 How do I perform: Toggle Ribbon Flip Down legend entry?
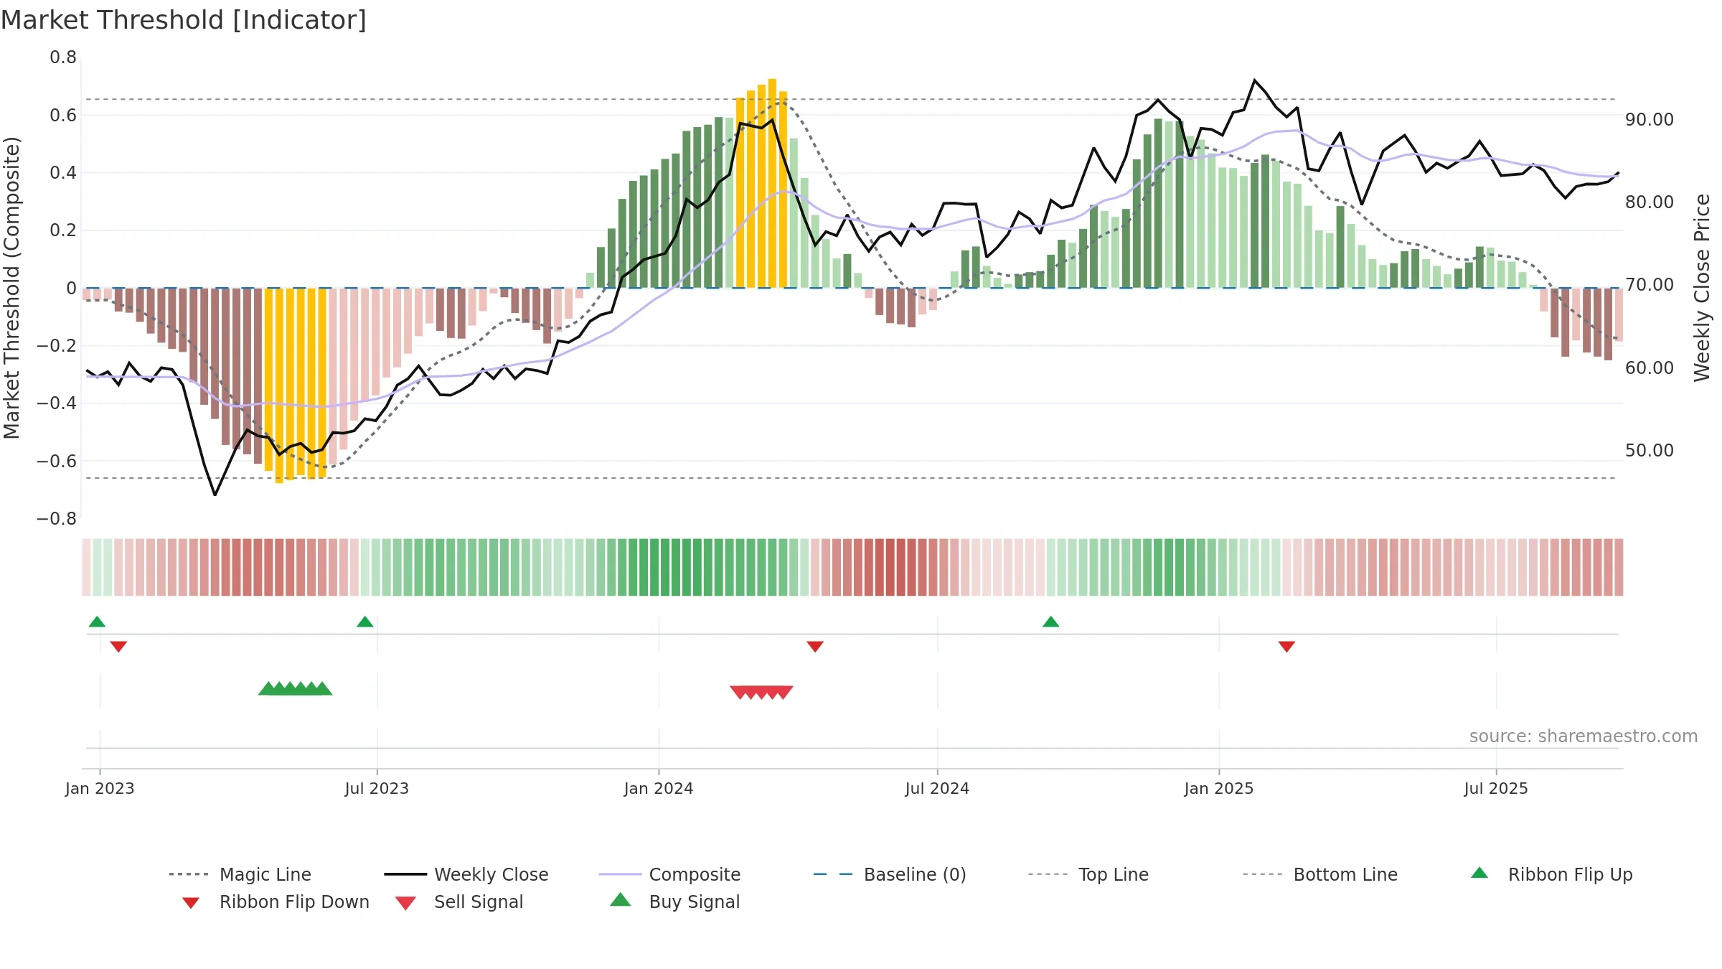click(x=276, y=902)
